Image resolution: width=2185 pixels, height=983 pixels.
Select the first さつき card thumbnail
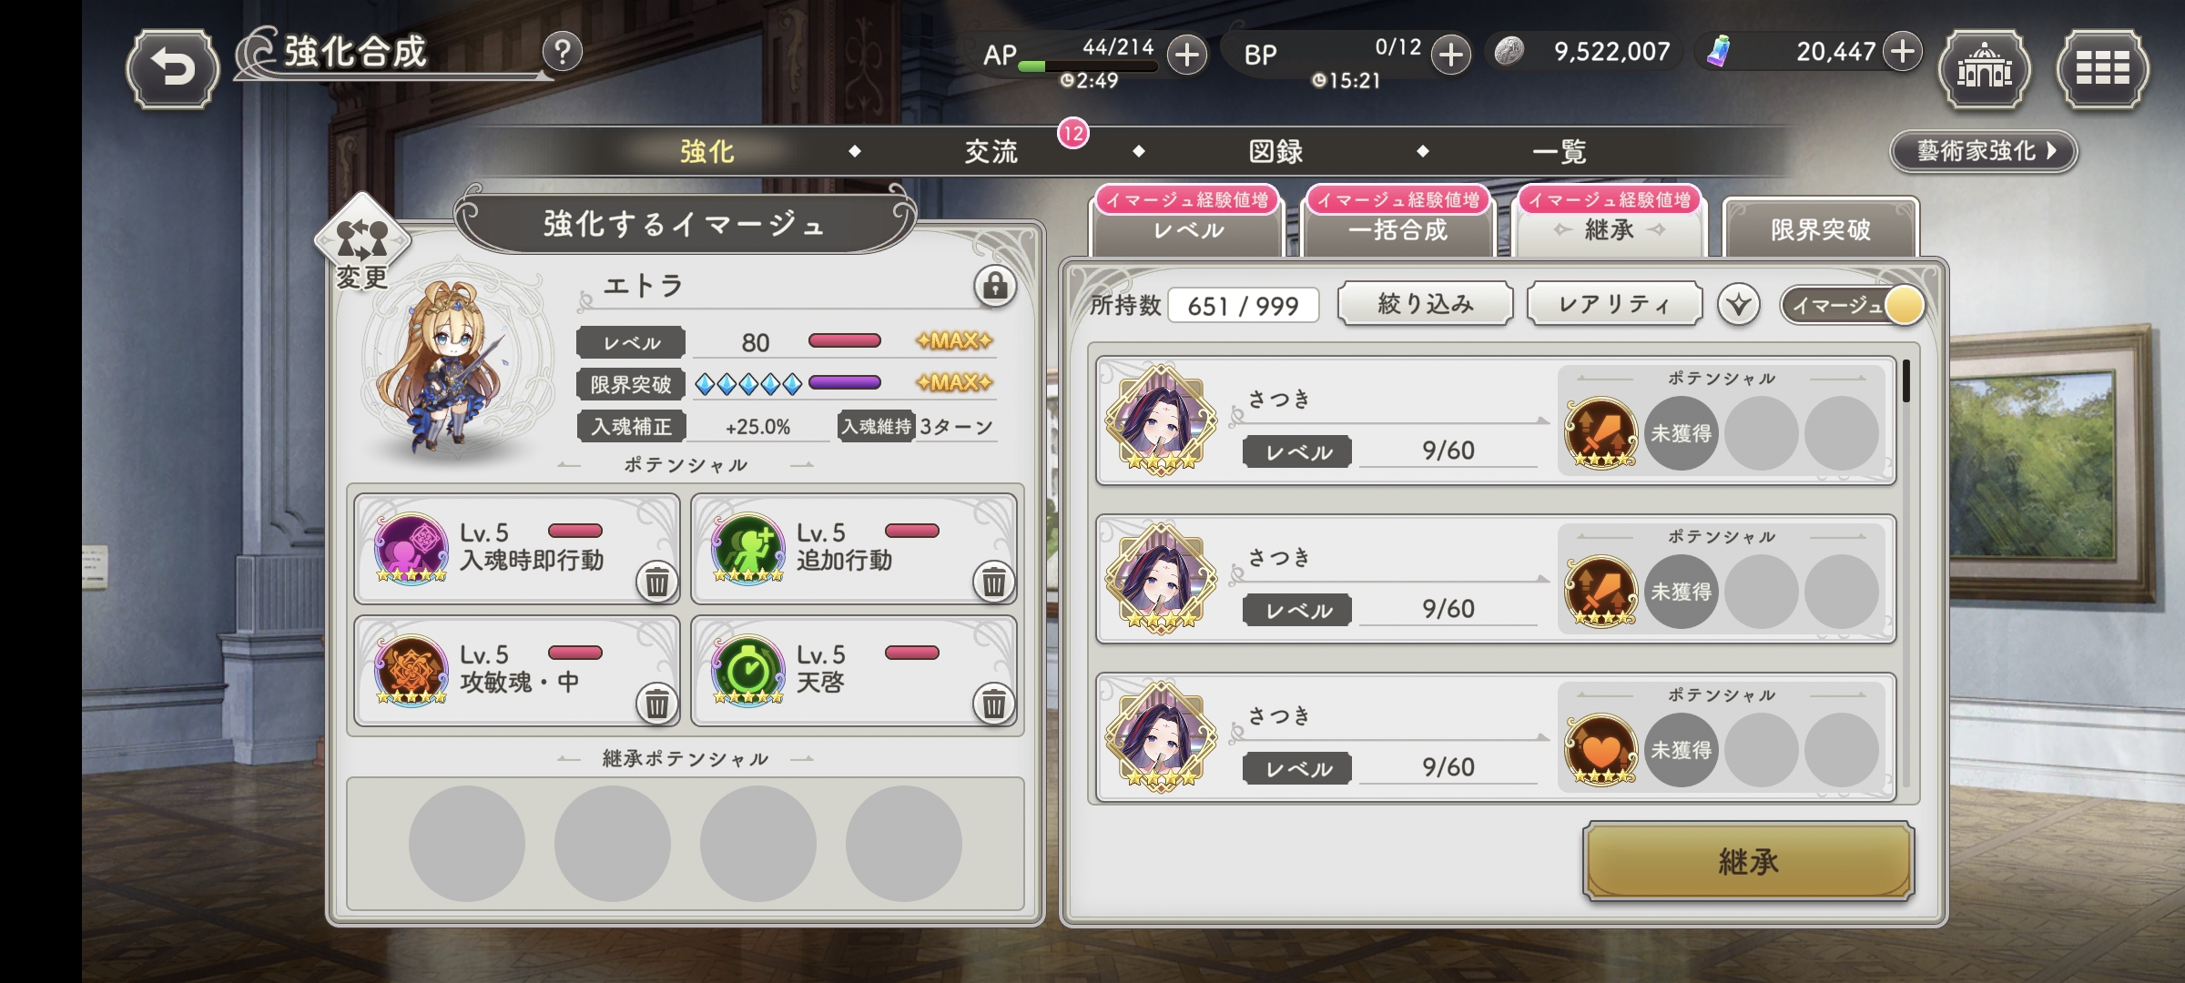point(1161,421)
